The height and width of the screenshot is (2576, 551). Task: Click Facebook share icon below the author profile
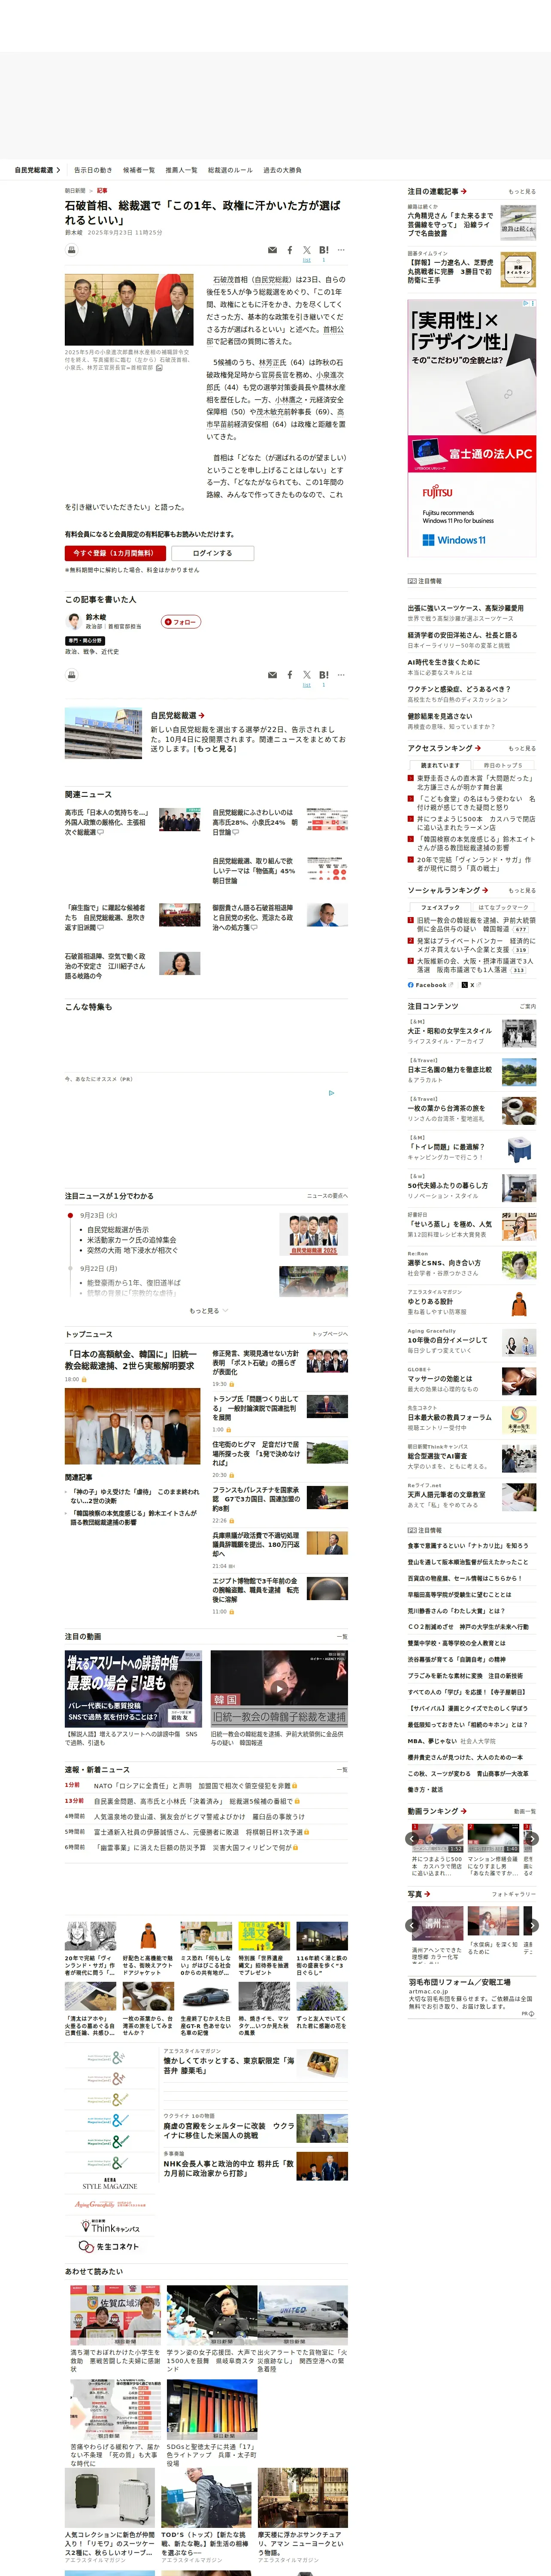coord(290,675)
